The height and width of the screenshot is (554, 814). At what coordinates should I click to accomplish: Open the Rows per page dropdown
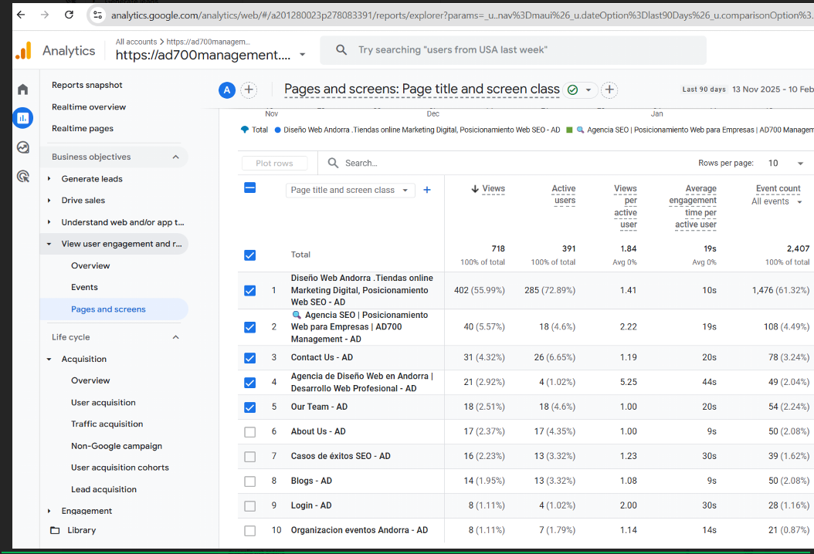tap(785, 164)
